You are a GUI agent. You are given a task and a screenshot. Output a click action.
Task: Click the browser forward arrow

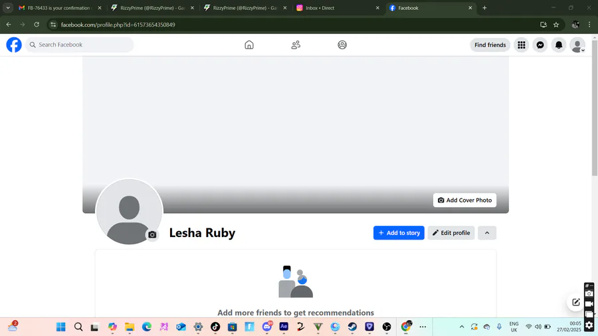(x=23, y=25)
